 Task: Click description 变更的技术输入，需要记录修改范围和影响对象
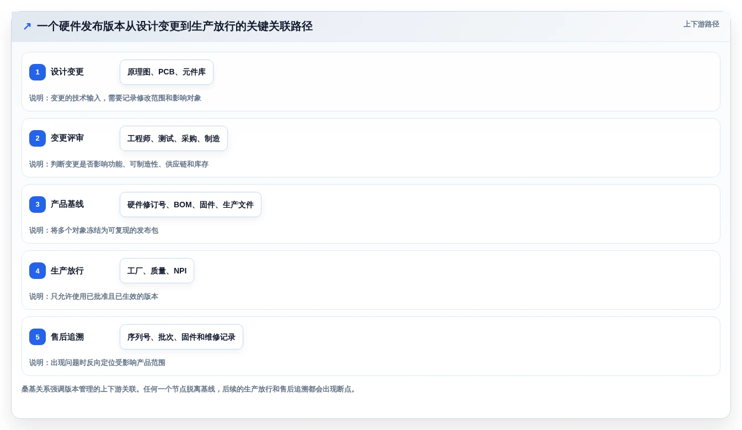[126, 98]
